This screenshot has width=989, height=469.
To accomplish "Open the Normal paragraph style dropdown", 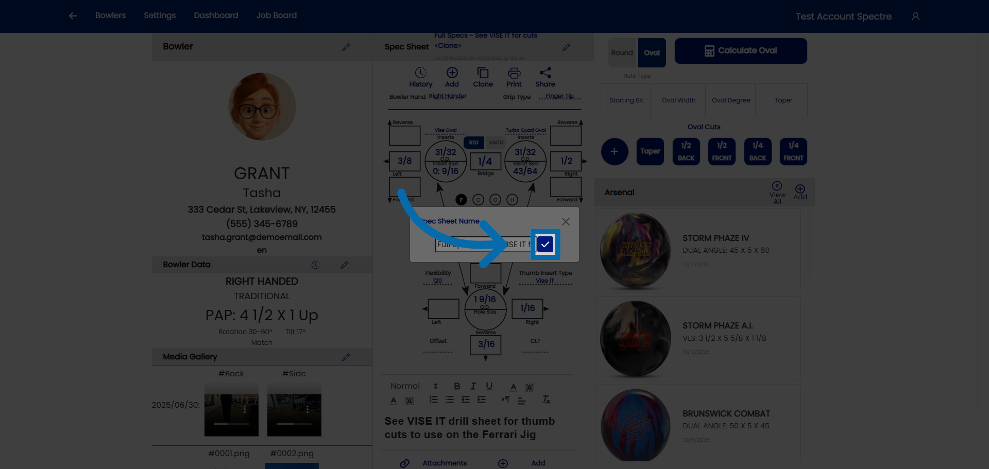I will pos(414,386).
